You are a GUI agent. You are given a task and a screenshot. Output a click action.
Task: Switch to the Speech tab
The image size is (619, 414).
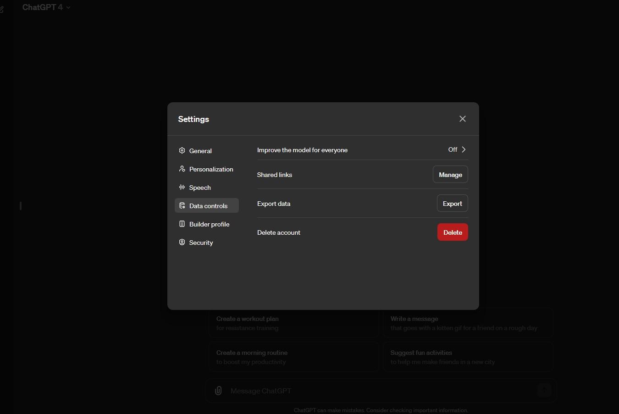(x=207, y=187)
